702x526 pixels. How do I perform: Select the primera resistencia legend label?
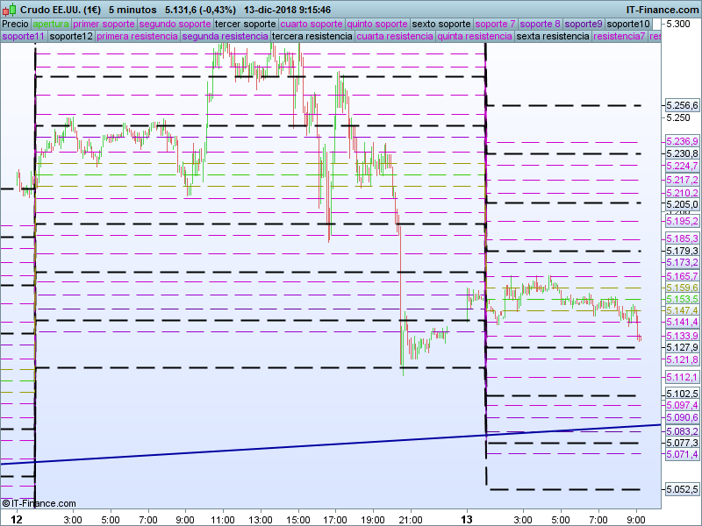click(138, 36)
